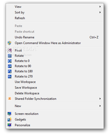Open the Sort by menu entry
Image resolution: width=109 pixels, height=134 pixels.
(x=55, y=12)
